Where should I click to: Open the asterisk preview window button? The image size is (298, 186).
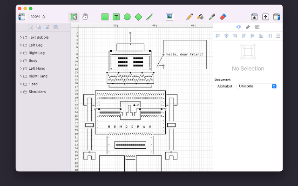click(x=254, y=17)
